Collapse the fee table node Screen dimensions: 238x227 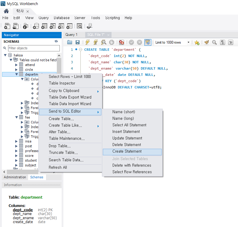click(x=16, y=117)
